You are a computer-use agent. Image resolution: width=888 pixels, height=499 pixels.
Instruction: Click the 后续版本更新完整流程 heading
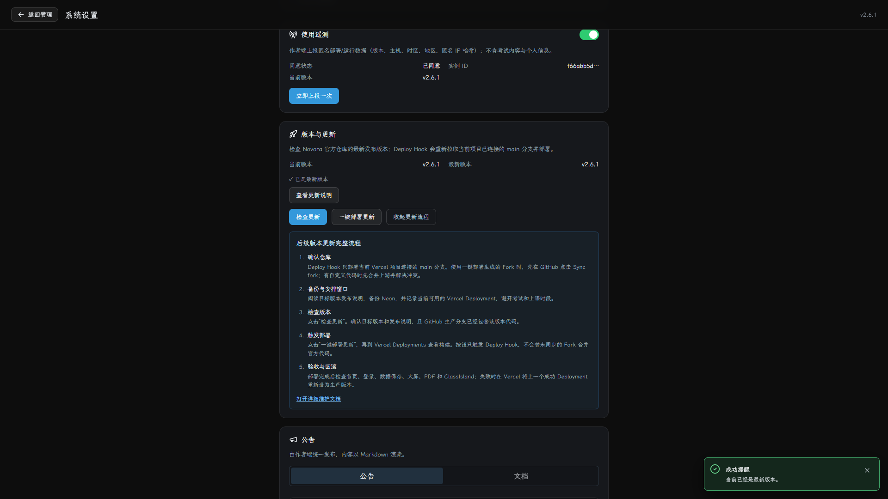click(329, 243)
